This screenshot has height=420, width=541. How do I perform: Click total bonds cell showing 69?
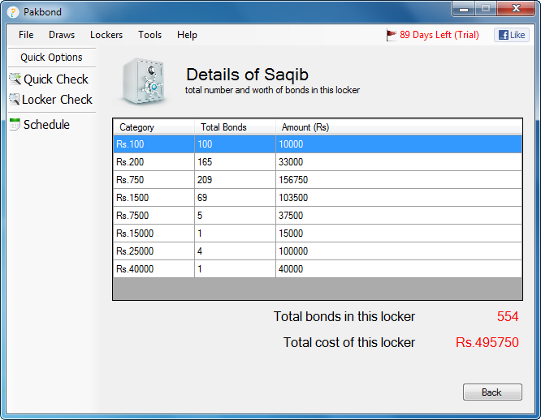235,198
